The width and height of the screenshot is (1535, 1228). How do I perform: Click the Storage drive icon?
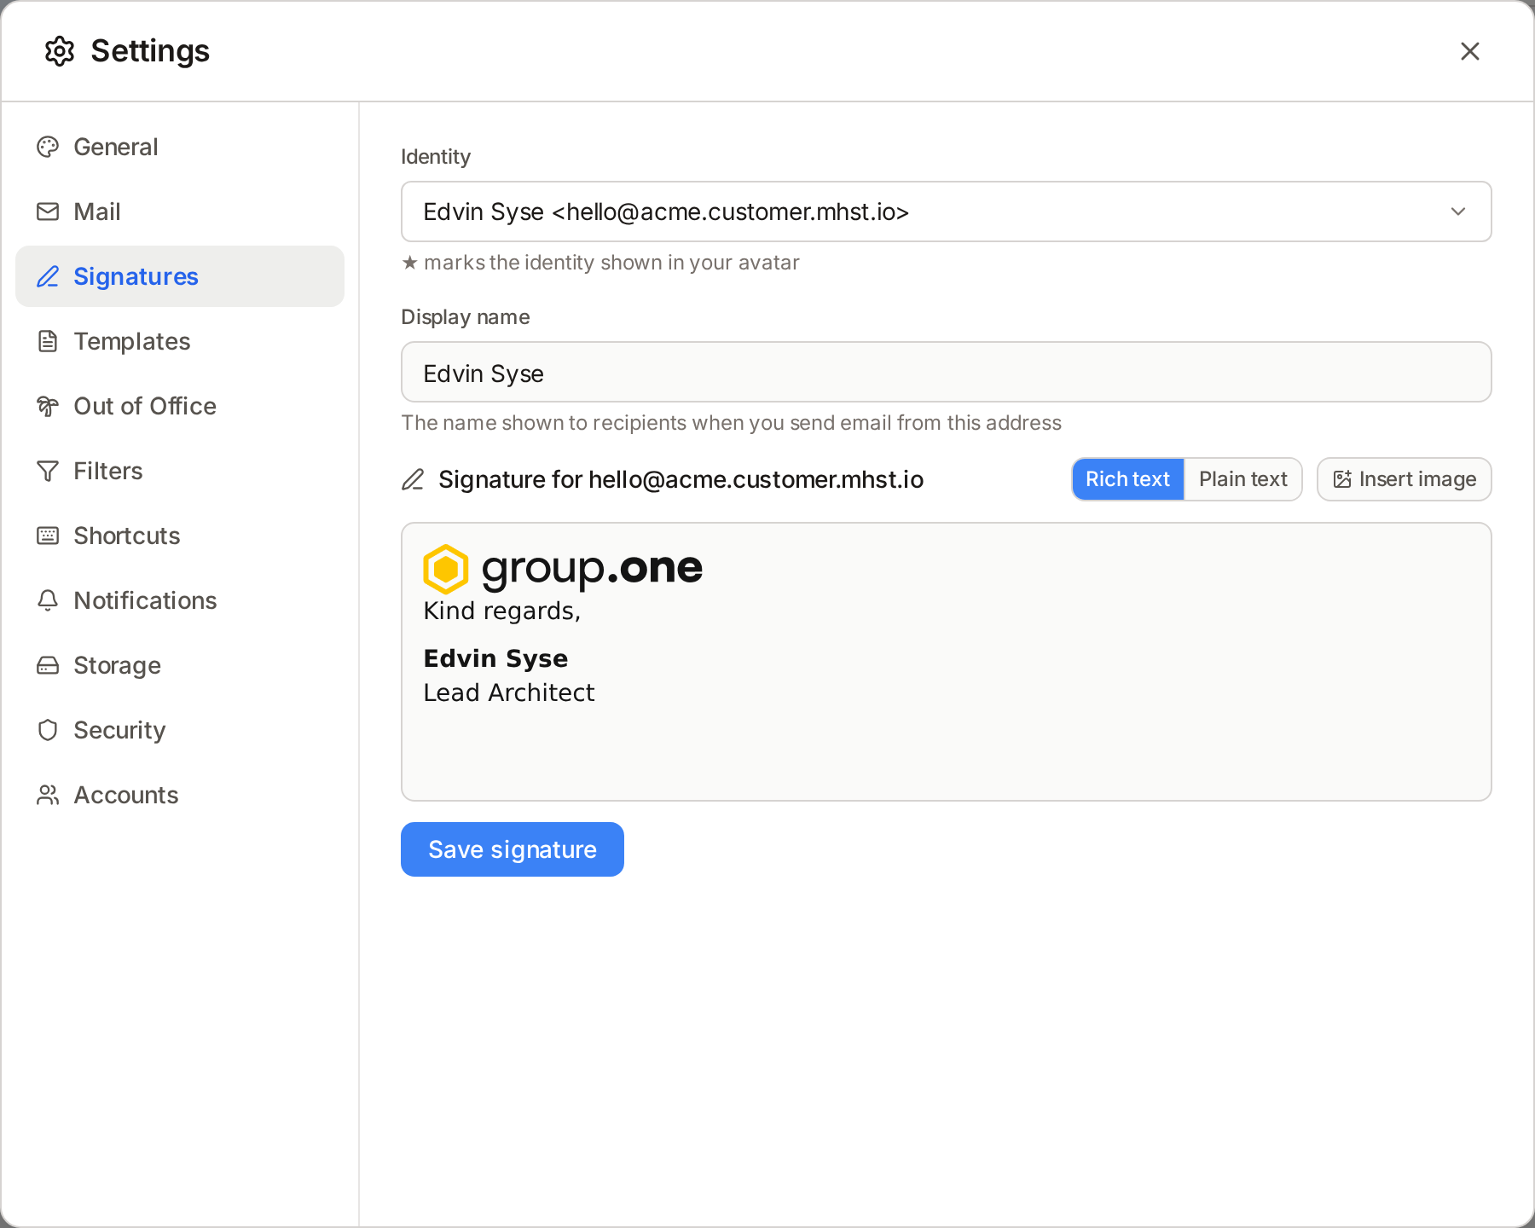coord(48,665)
